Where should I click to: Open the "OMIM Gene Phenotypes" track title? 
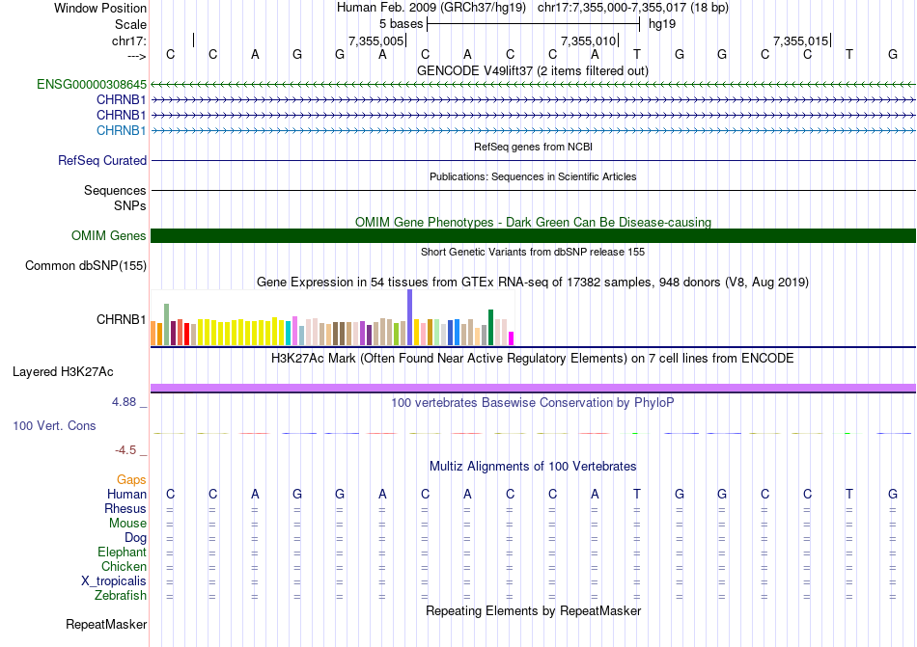pos(533,222)
